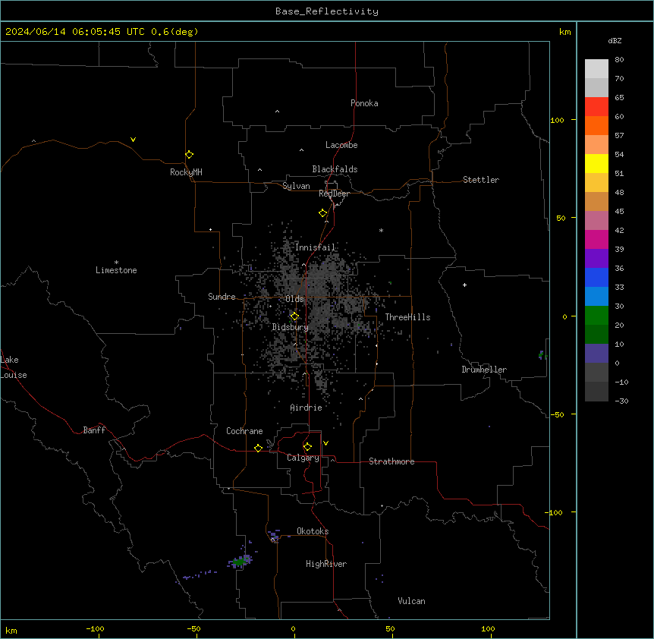Click the Drumheller town label
Image resolution: width=654 pixels, height=639 pixels.
pyautogui.click(x=484, y=370)
